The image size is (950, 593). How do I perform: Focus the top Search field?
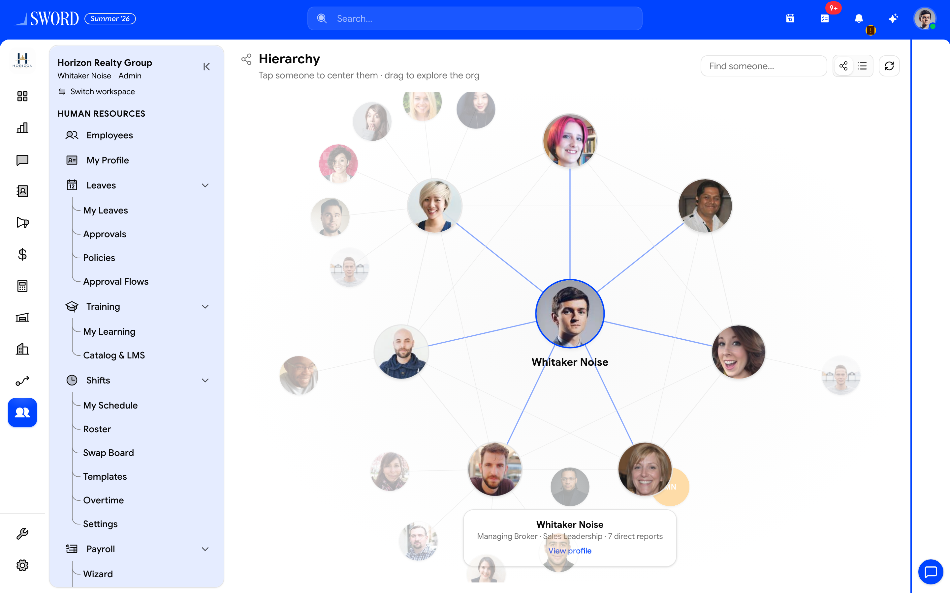[x=475, y=18]
